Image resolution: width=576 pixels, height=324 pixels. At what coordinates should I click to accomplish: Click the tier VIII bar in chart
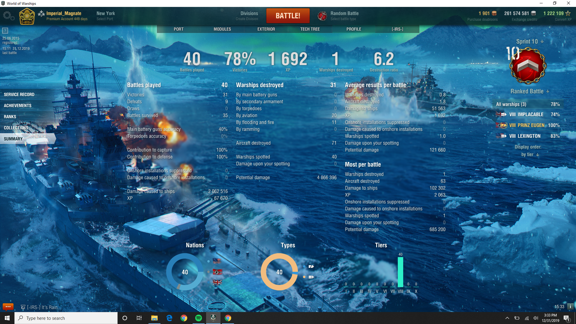click(x=400, y=272)
